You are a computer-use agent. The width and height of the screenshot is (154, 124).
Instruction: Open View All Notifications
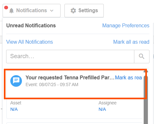pos(30,42)
